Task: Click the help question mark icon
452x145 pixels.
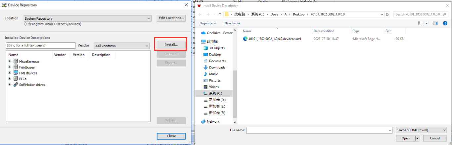Action: pyautogui.click(x=445, y=23)
